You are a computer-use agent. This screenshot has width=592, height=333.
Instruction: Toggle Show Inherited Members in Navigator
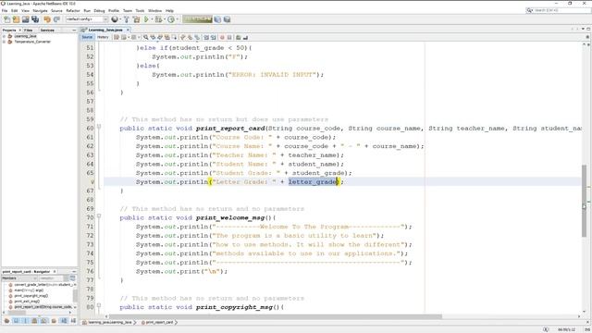pyautogui.click(x=6, y=321)
